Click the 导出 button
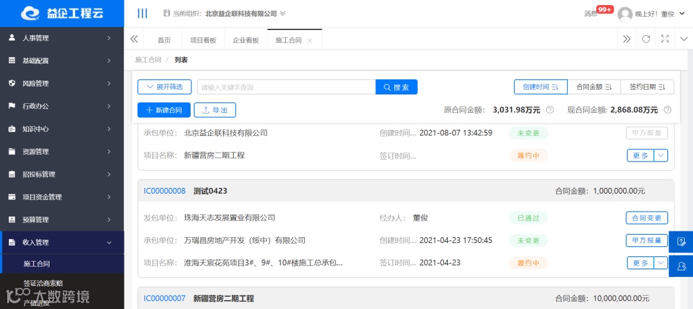The image size is (693, 309). click(x=215, y=110)
